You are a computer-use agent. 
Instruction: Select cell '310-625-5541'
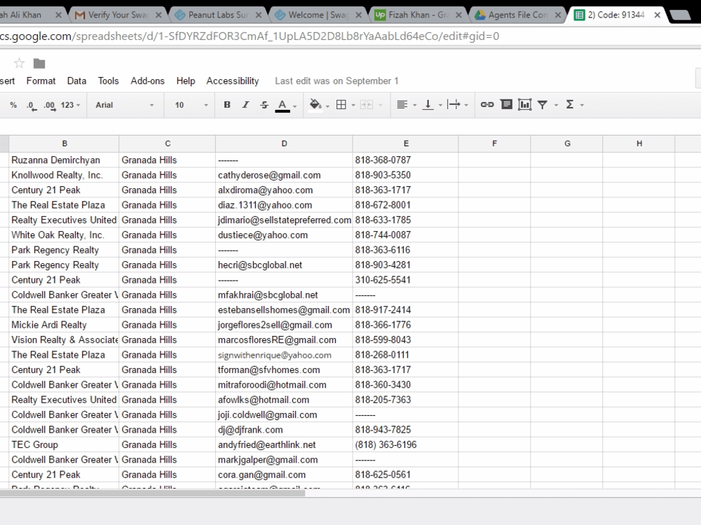pos(405,280)
